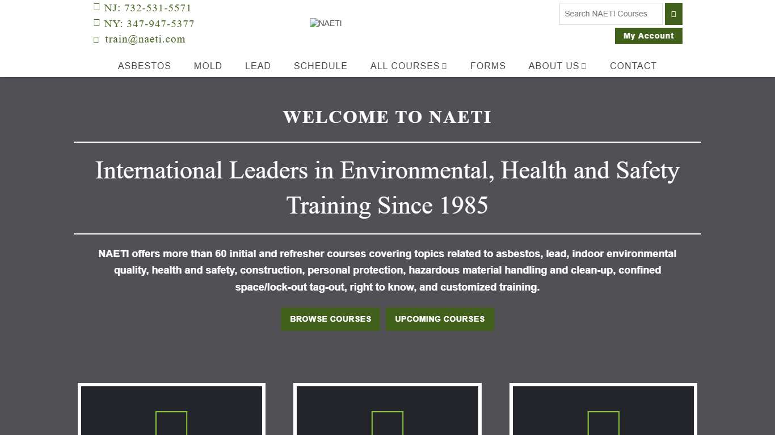Select SCHEDULE in the navigation bar

[321, 66]
